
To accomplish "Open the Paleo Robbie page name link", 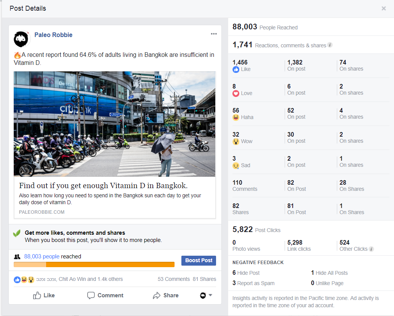I will pos(53,35).
